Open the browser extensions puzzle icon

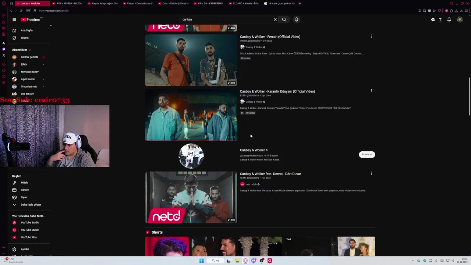(x=451, y=11)
